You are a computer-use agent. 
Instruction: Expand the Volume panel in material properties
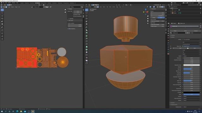pos(173,103)
